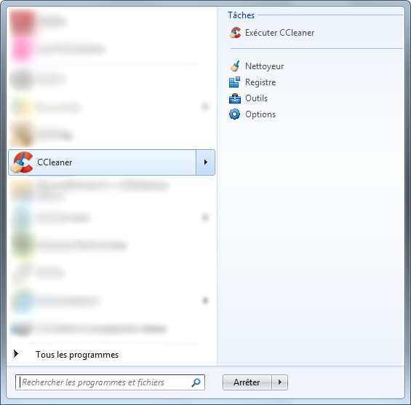The width and height of the screenshot is (411, 405).
Task: Click the Nettoyeur broom icon
Action: [235, 66]
